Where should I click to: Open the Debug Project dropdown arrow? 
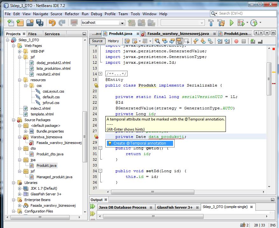[247, 23]
